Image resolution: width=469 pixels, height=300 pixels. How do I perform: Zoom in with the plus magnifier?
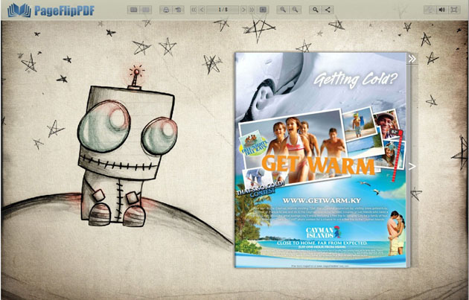[x=283, y=10]
